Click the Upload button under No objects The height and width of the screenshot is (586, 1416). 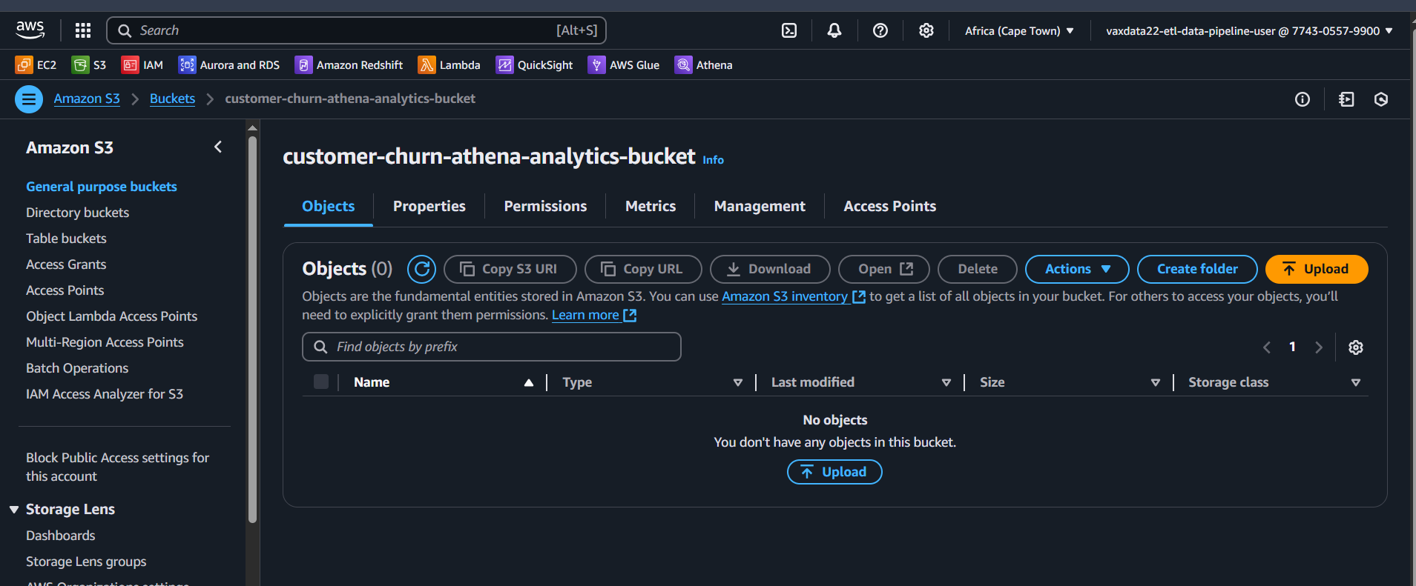(834, 472)
